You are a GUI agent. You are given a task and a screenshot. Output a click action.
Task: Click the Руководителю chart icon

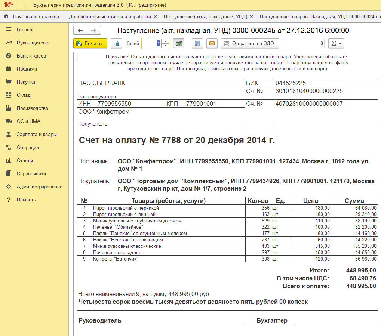(9, 43)
